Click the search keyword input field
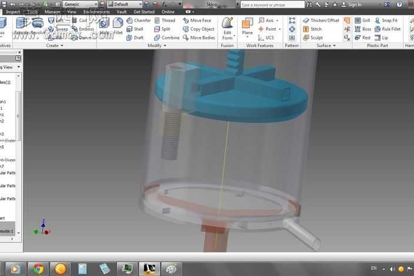 [272, 5]
